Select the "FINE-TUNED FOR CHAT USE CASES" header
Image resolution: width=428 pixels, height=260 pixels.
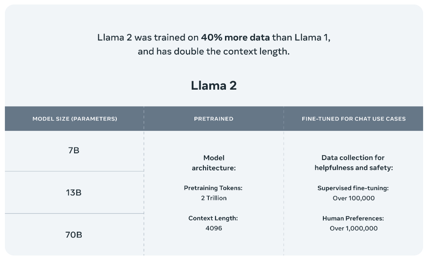(353, 119)
